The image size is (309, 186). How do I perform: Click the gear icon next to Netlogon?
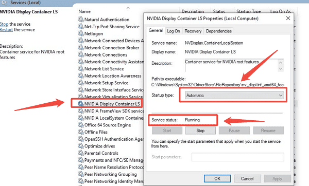tap(80, 33)
